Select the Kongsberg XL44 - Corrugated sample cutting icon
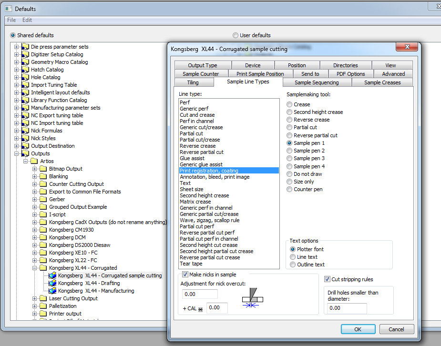 [52, 275]
